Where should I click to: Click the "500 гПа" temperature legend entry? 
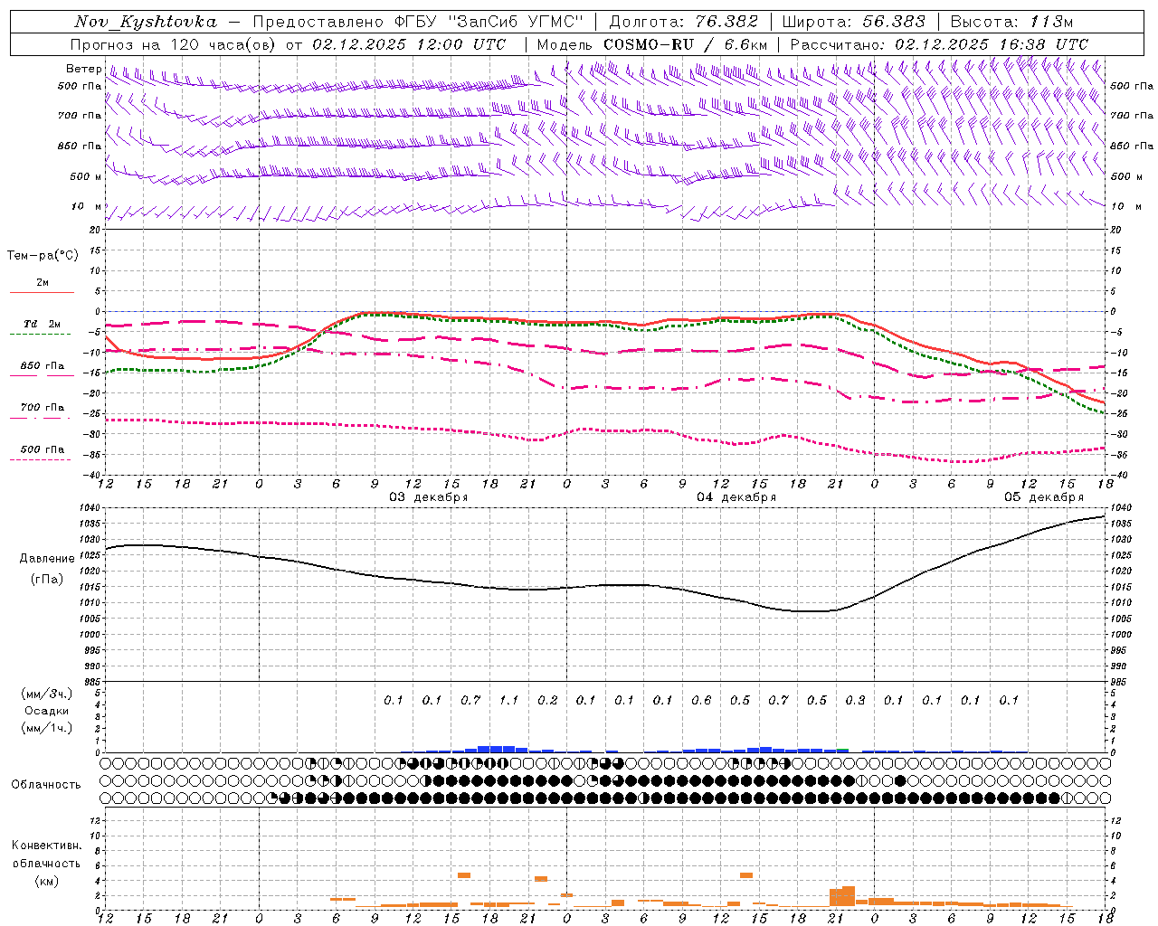[42, 449]
